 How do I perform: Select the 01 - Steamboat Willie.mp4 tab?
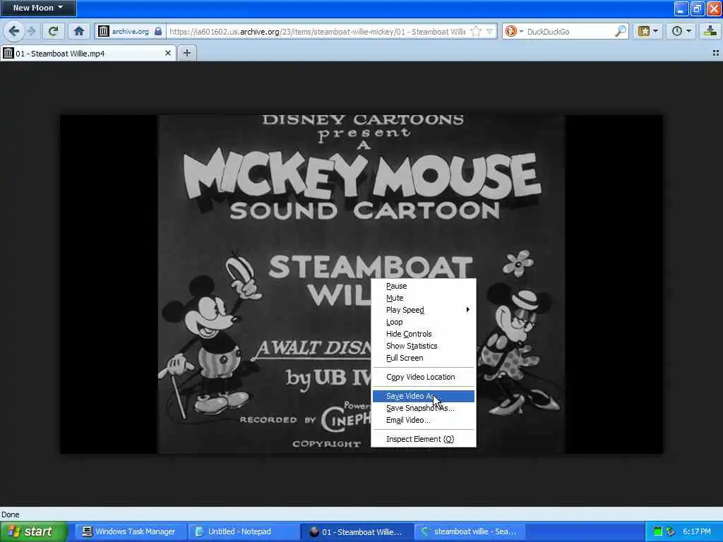(88, 54)
